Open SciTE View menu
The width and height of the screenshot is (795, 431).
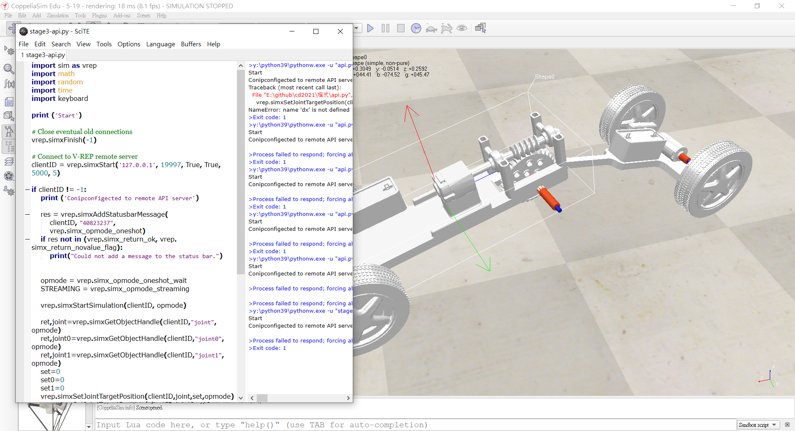coord(83,44)
